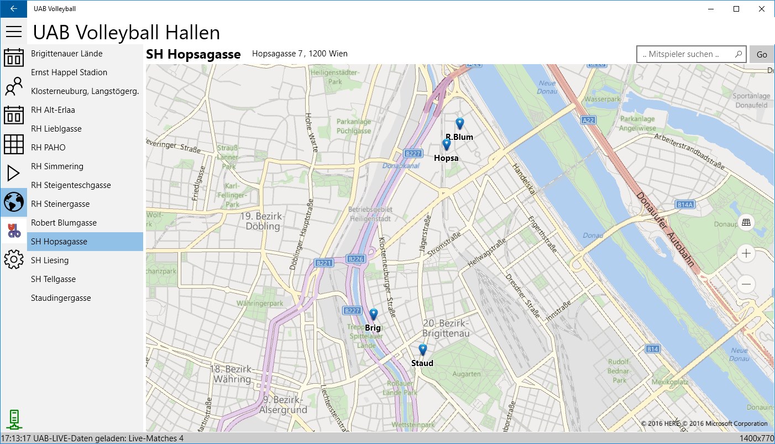The height and width of the screenshot is (444, 775).
Task: Open the table grid icon
Action: (13, 144)
